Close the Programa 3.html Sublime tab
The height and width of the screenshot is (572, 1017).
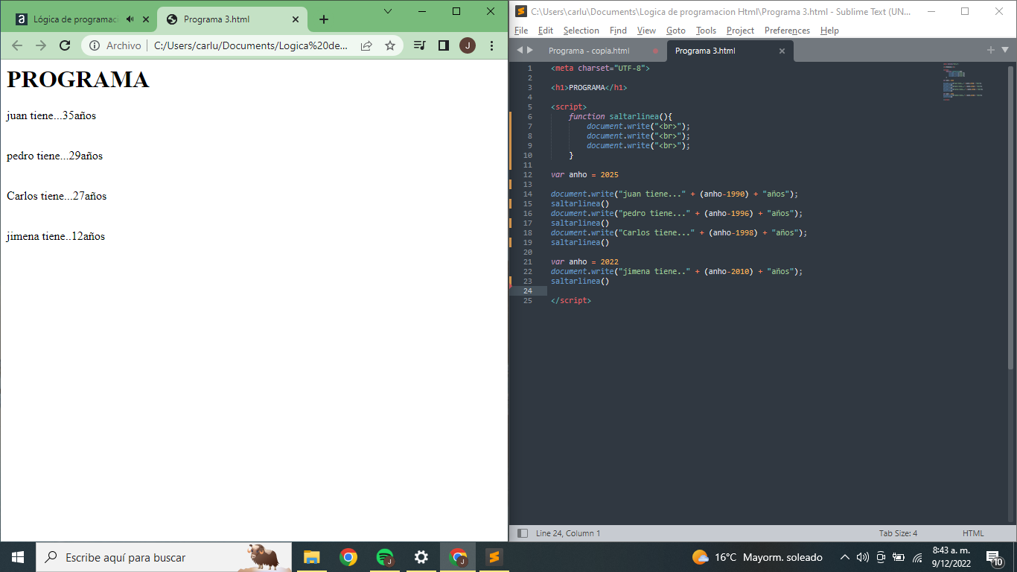click(x=782, y=51)
